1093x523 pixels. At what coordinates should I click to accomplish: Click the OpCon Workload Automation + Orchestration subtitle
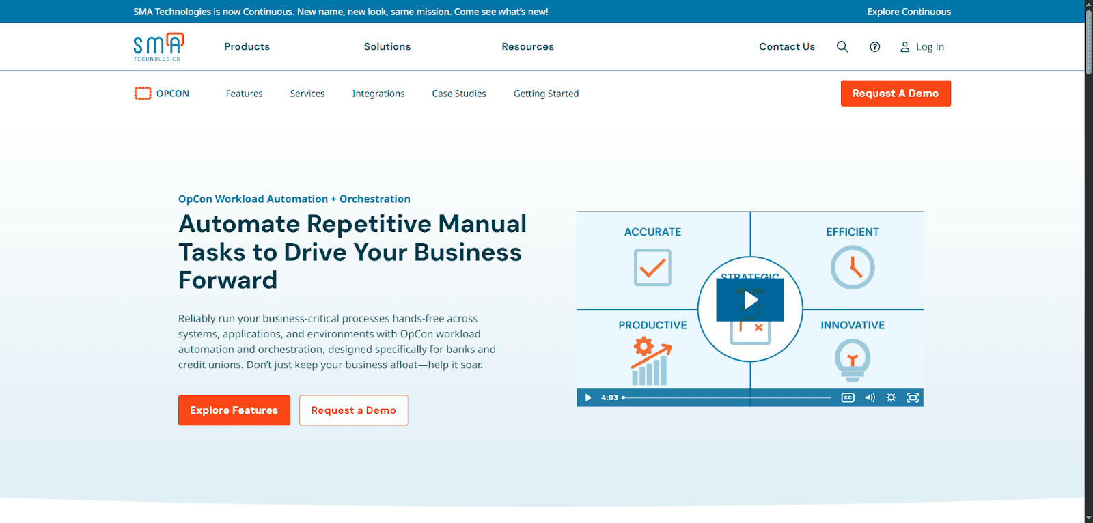click(294, 199)
